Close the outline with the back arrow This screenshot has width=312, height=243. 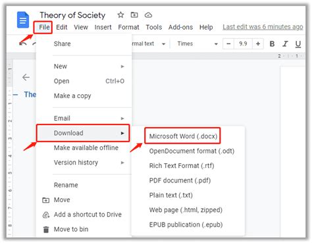[x=26, y=77]
